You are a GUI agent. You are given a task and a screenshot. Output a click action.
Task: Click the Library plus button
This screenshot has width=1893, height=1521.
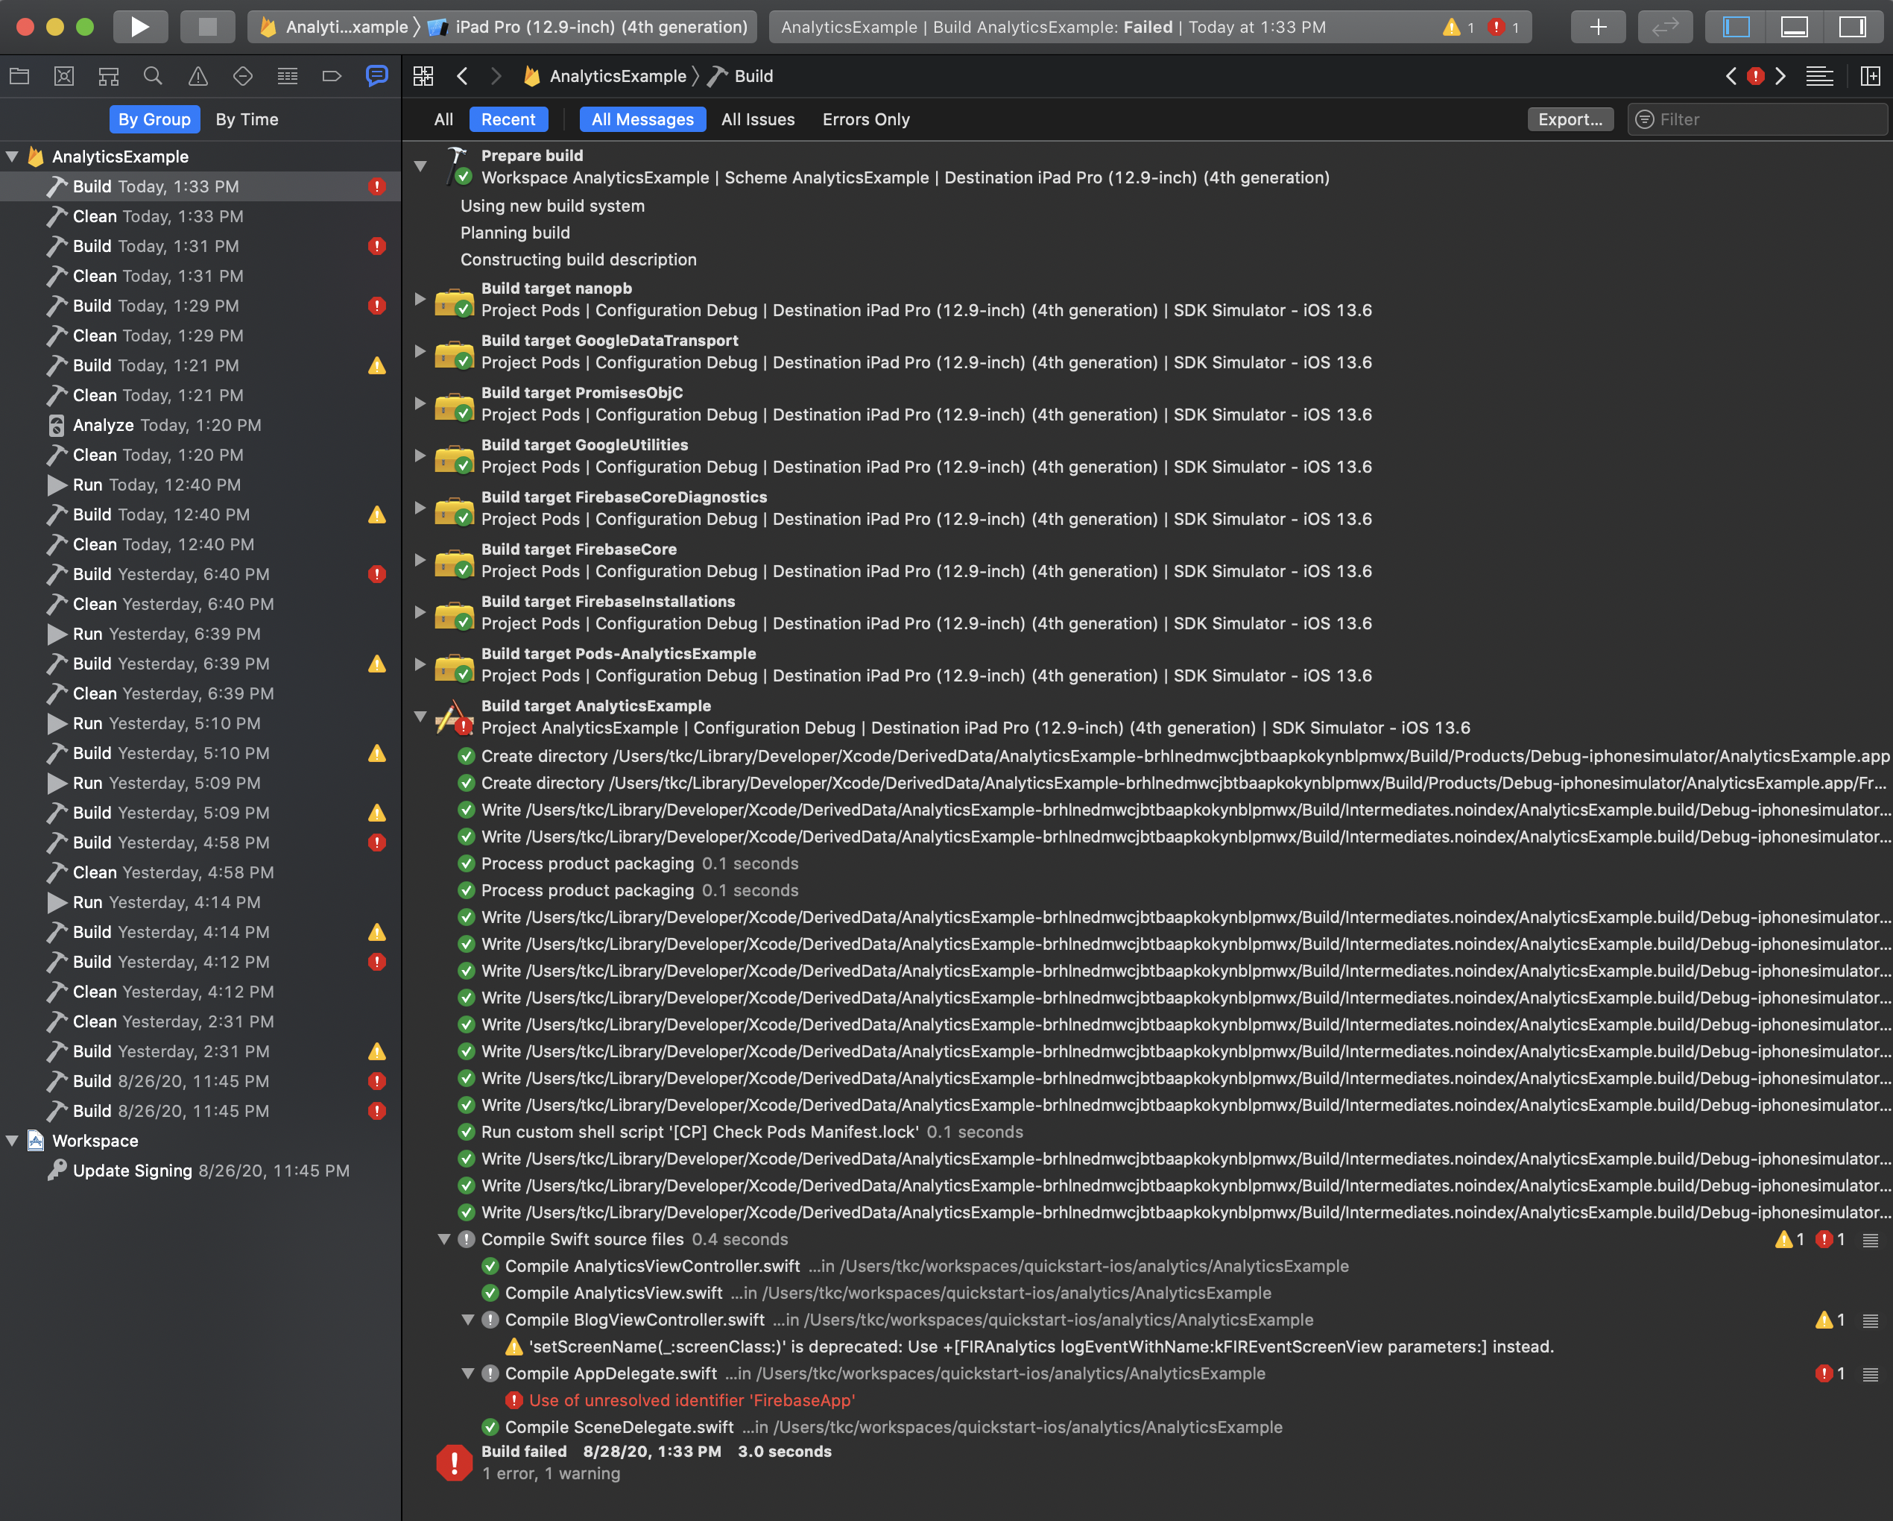tap(1597, 26)
